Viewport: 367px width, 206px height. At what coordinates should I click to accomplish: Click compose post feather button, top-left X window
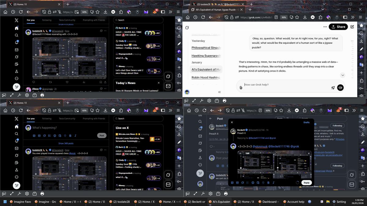pyautogui.click(x=17, y=87)
